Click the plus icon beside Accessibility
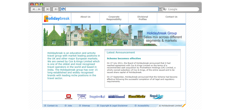The height and width of the screenshot is (111, 229). click(136, 106)
